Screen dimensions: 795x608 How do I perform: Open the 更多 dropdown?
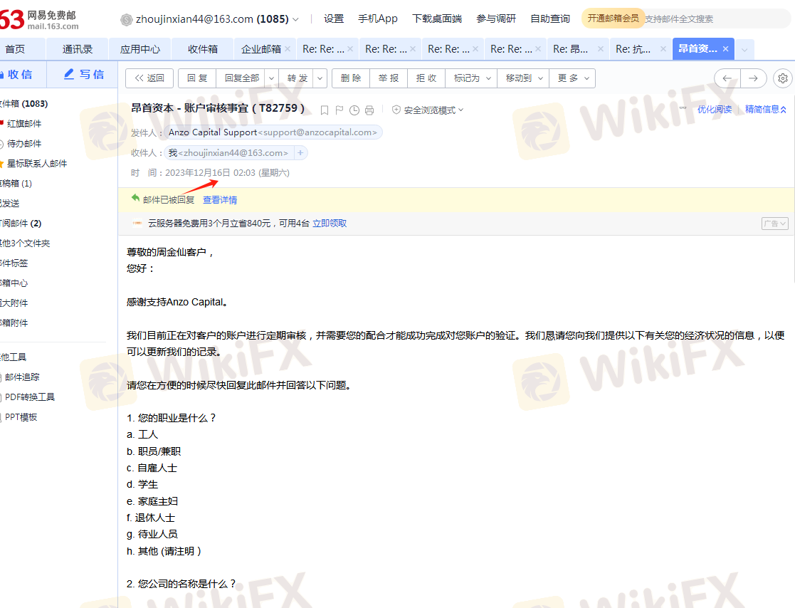pos(573,78)
